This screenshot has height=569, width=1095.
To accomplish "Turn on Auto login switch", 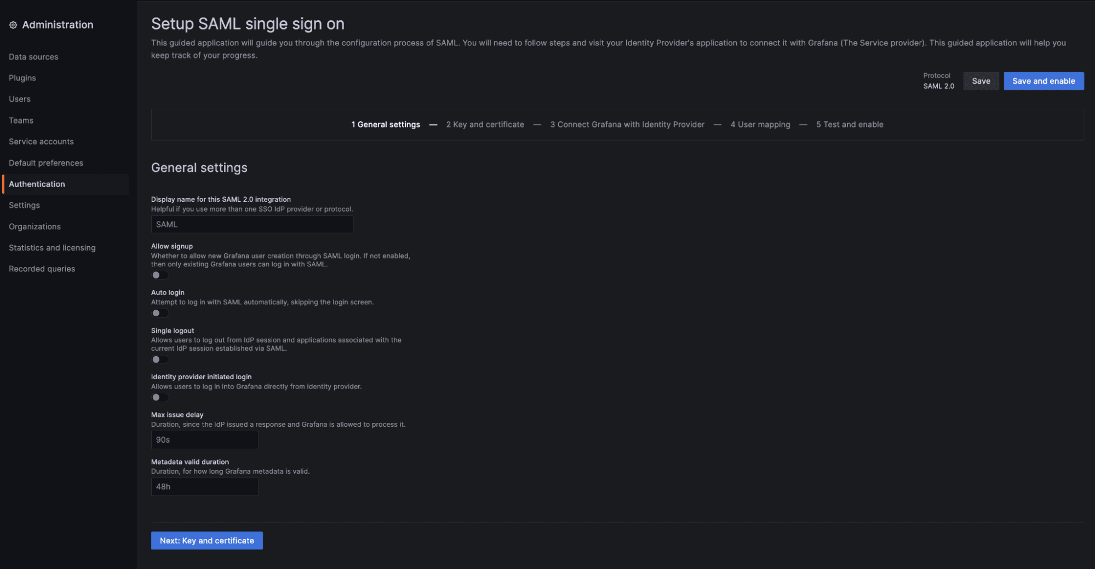I will pos(160,313).
